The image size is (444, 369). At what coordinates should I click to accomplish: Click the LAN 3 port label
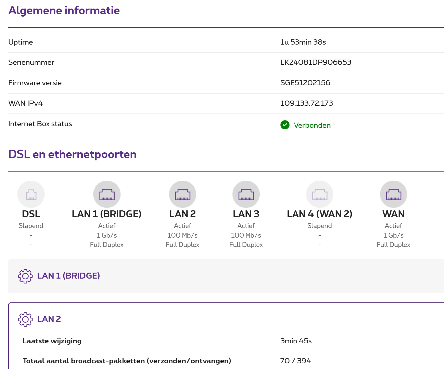246,214
